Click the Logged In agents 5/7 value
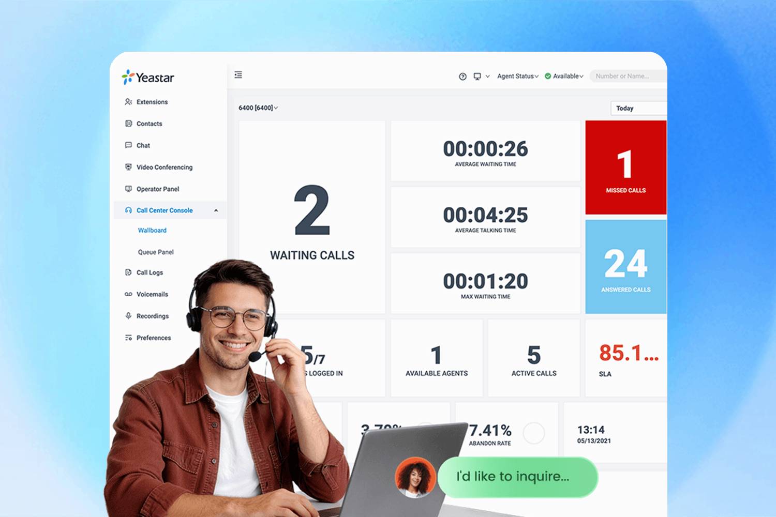This screenshot has height=517, width=776. point(312,355)
